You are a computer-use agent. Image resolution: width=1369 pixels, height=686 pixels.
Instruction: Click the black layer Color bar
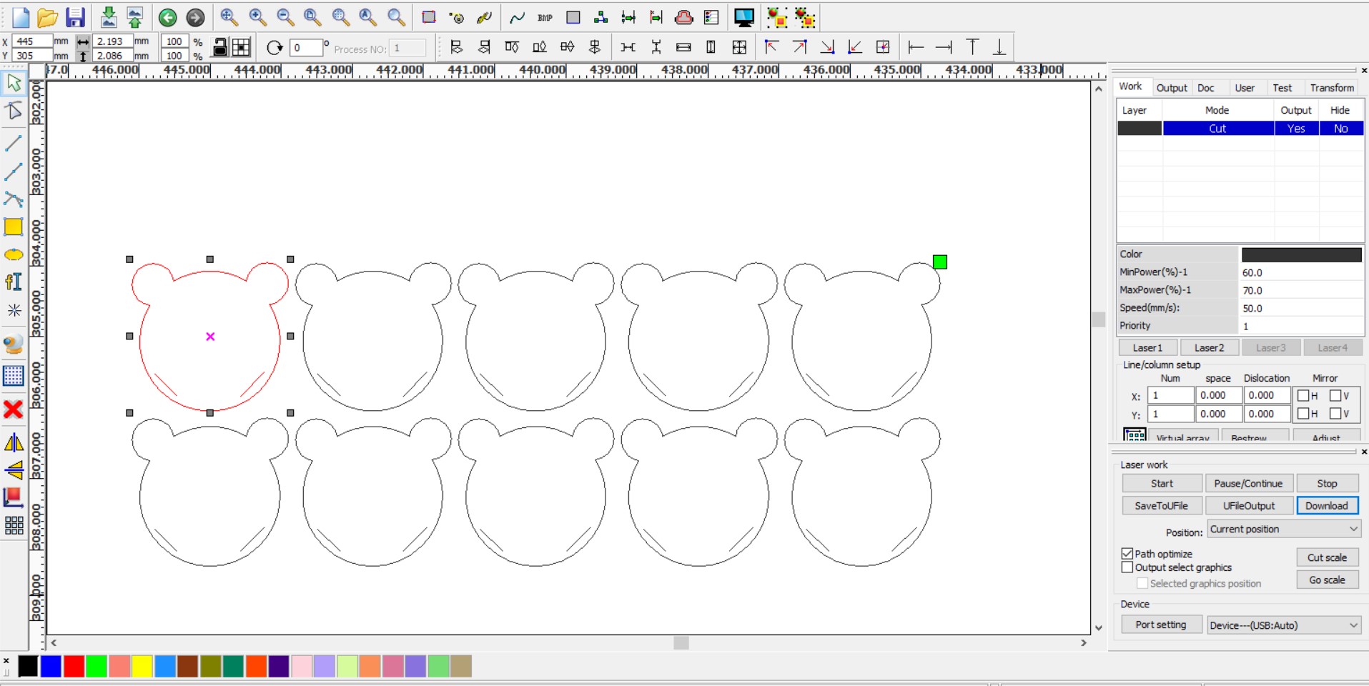pos(1301,254)
